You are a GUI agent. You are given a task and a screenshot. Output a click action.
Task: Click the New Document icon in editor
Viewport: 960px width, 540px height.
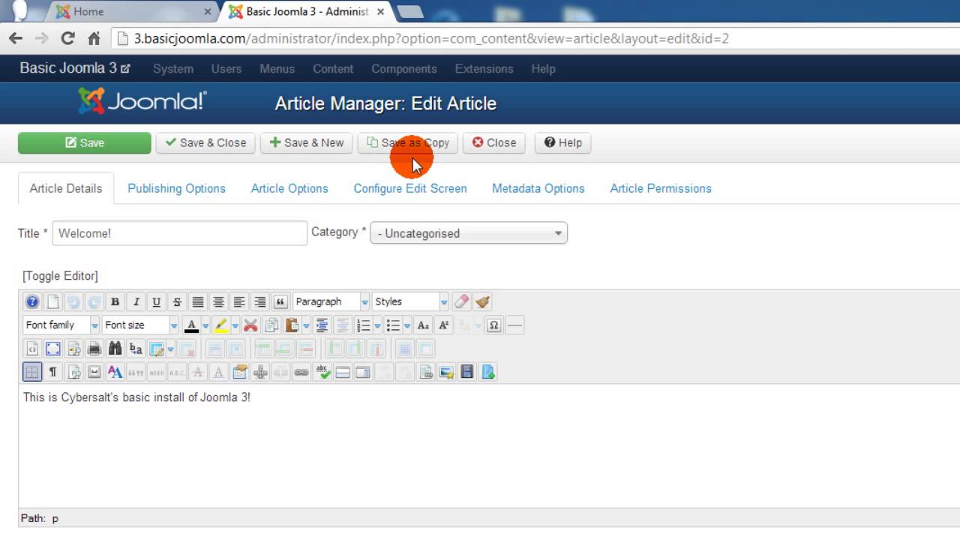point(52,301)
